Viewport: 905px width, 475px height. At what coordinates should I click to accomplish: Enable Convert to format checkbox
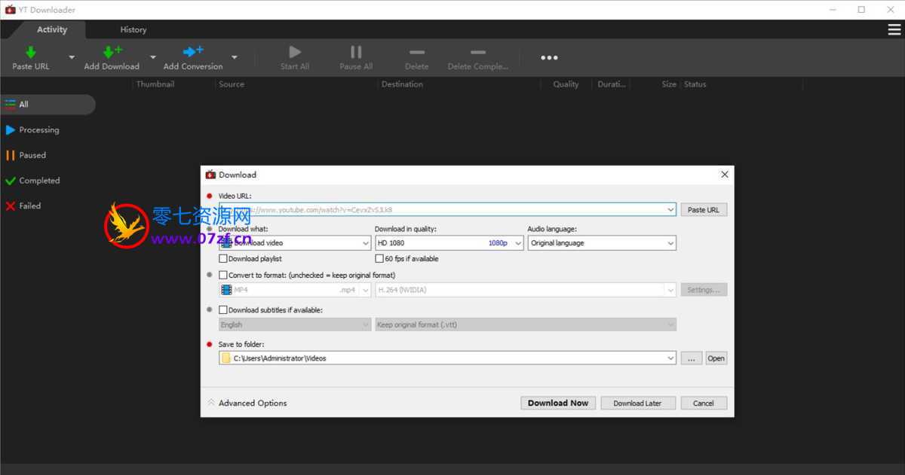223,276
